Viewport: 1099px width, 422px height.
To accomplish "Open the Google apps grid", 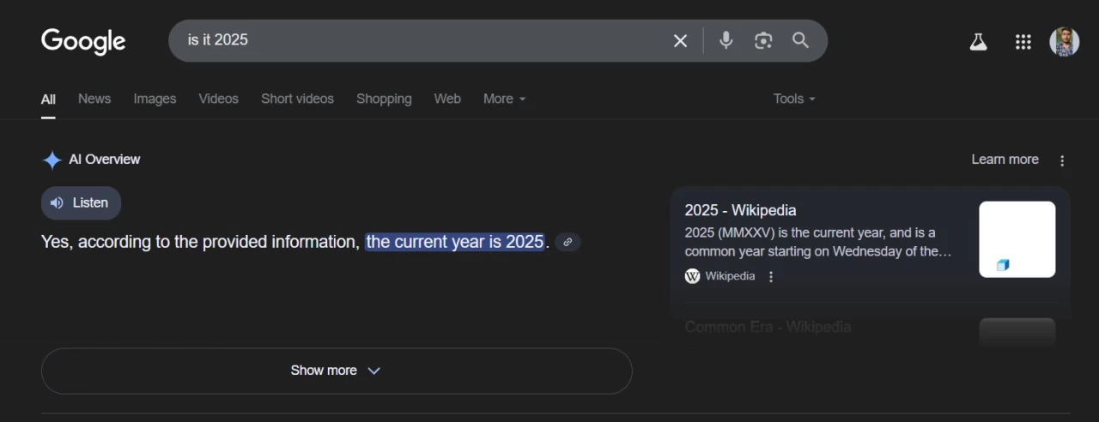I will coord(1023,42).
